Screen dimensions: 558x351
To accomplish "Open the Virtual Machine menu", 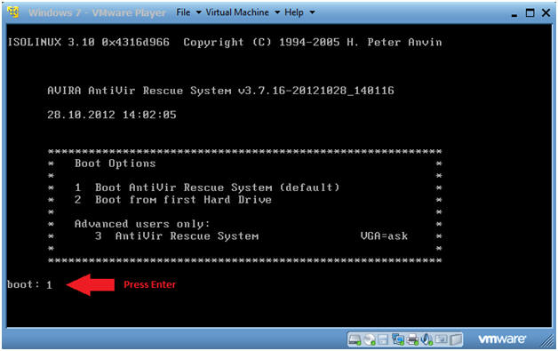I will point(237,12).
